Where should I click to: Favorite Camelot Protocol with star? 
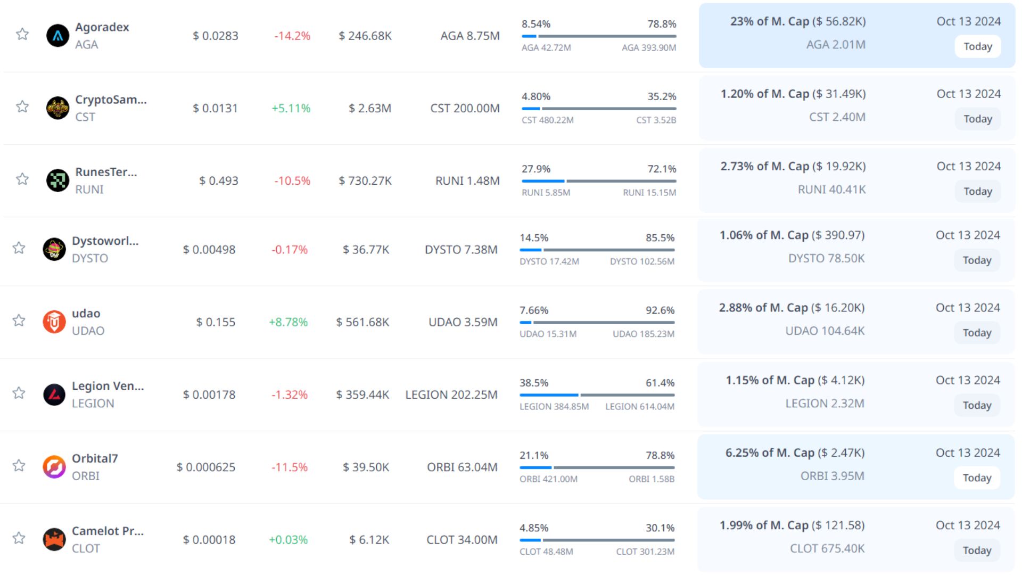19,538
